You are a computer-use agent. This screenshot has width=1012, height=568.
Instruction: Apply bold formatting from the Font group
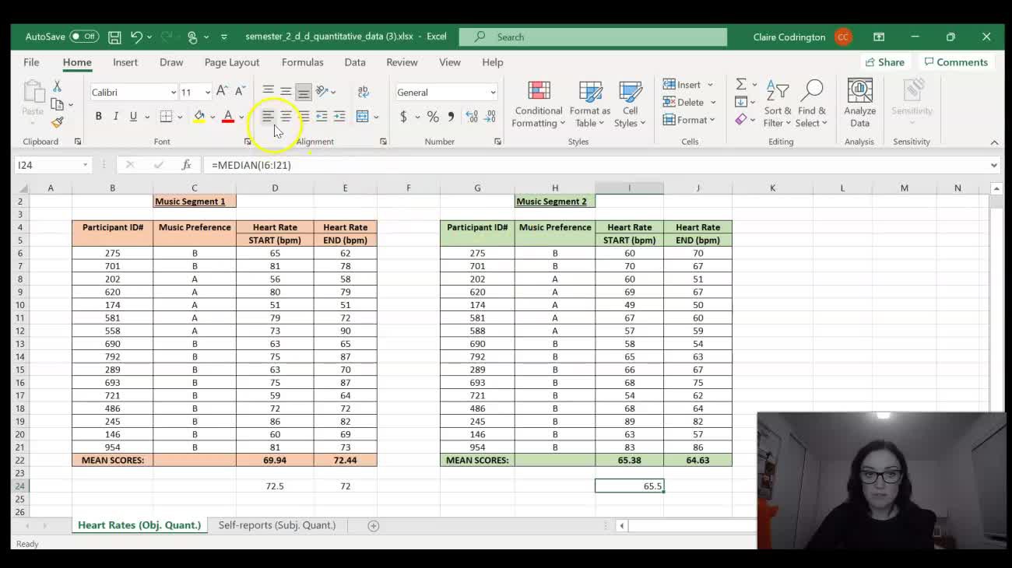[x=98, y=115]
